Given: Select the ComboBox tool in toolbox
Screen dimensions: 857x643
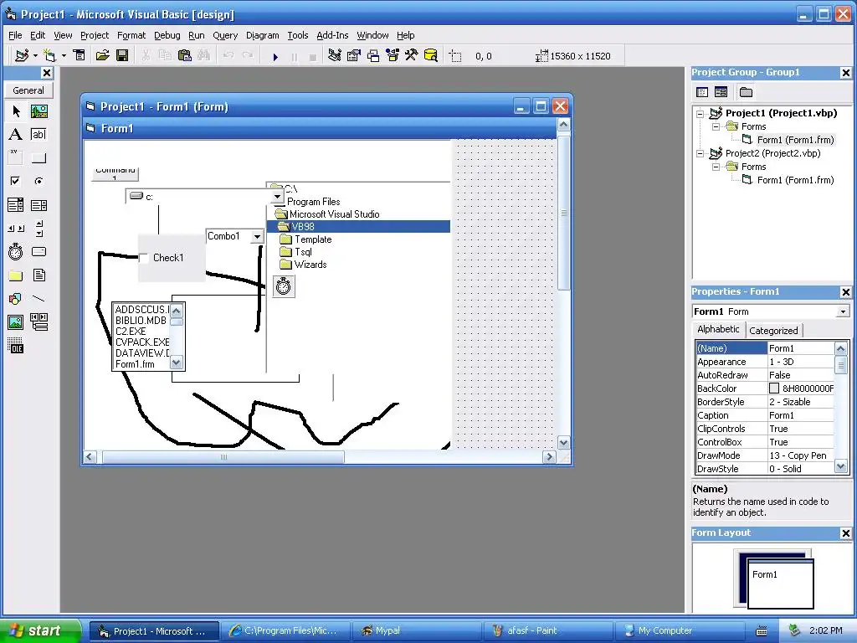Looking at the screenshot, I should coord(16,205).
